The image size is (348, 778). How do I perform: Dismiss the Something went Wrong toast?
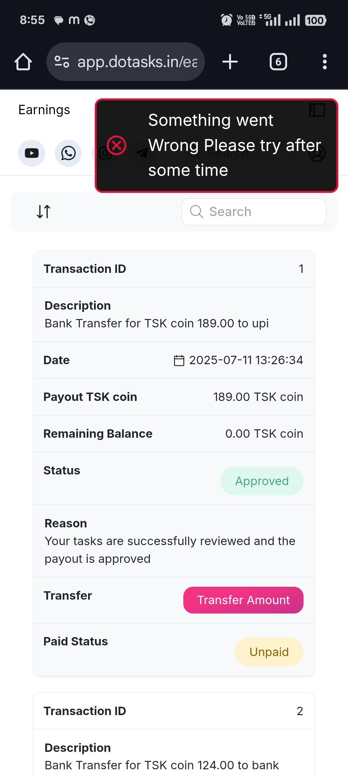[x=217, y=145]
